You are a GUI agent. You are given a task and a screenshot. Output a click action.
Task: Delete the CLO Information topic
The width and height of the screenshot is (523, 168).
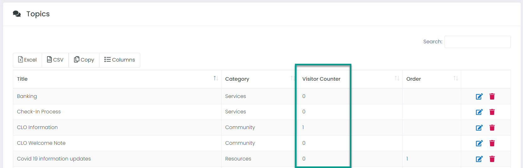coord(492,128)
